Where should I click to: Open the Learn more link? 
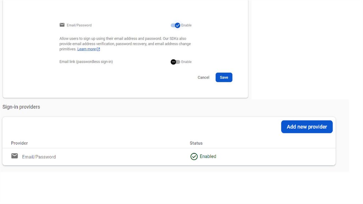pos(86,49)
